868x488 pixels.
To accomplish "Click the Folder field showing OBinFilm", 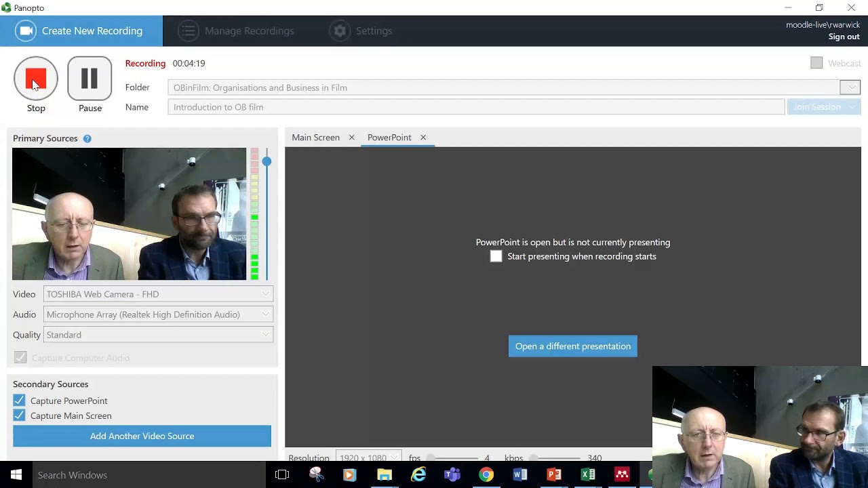I will [x=504, y=87].
